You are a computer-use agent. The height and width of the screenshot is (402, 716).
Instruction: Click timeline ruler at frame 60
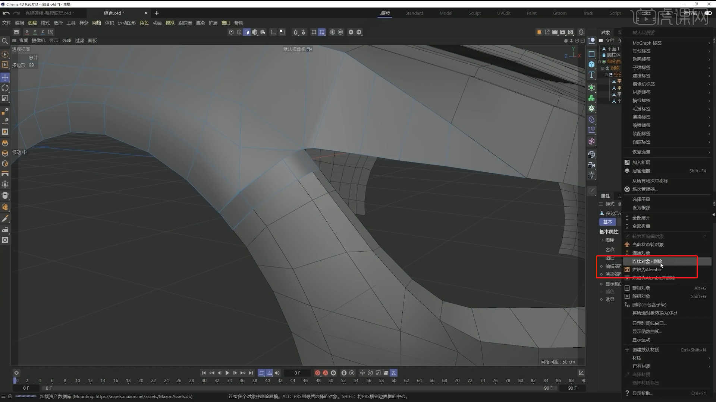(x=394, y=380)
